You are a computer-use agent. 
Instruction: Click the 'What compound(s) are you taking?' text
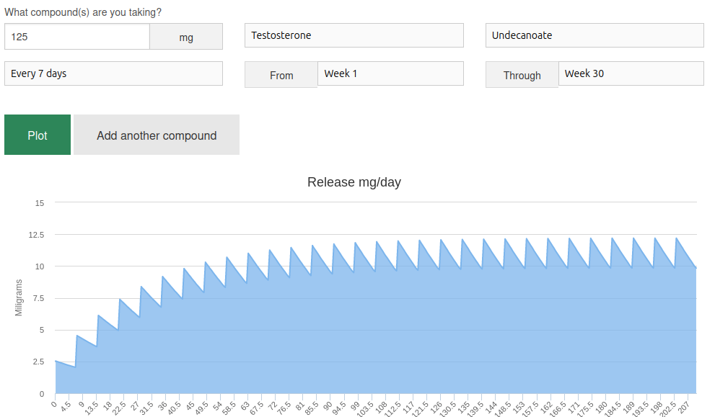83,12
